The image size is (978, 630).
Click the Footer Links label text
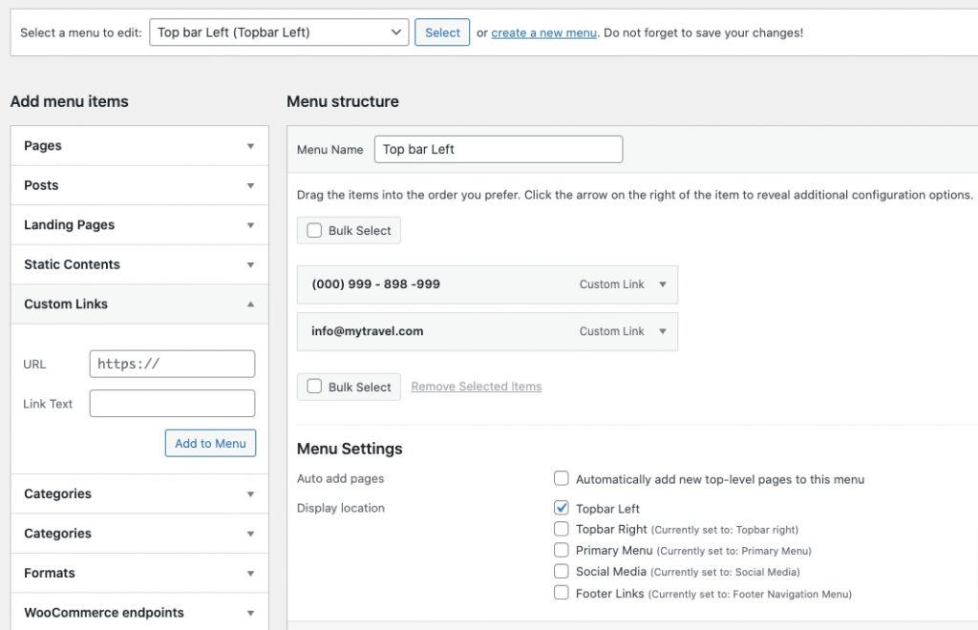tap(609, 594)
